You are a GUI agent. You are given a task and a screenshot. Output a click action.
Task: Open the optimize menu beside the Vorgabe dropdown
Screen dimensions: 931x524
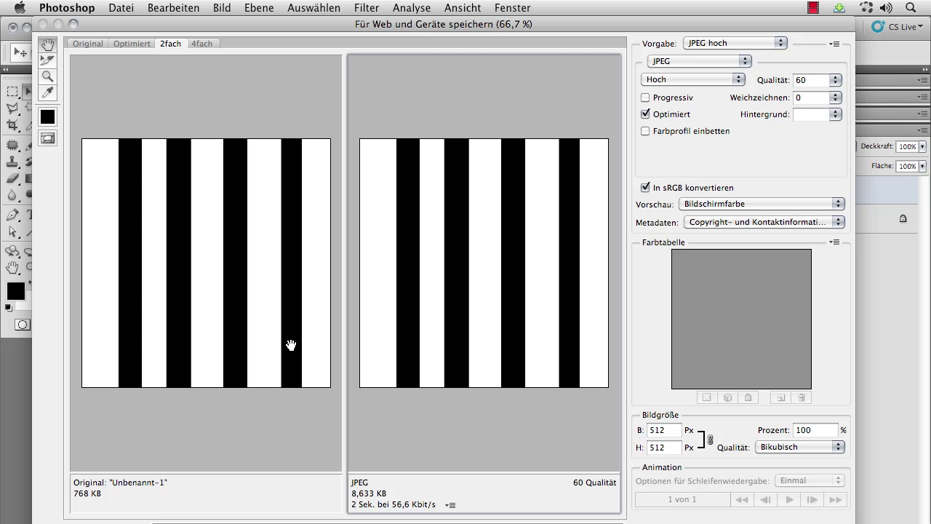tap(834, 44)
